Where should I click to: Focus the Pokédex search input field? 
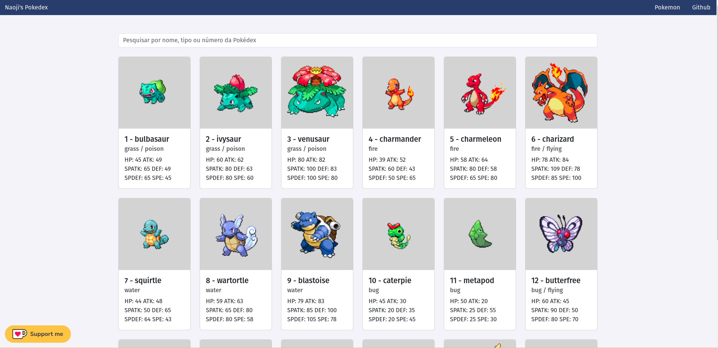pyautogui.click(x=357, y=40)
